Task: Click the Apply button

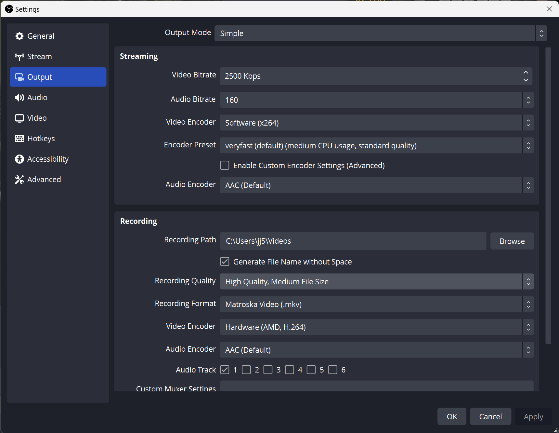Action: pos(533,416)
